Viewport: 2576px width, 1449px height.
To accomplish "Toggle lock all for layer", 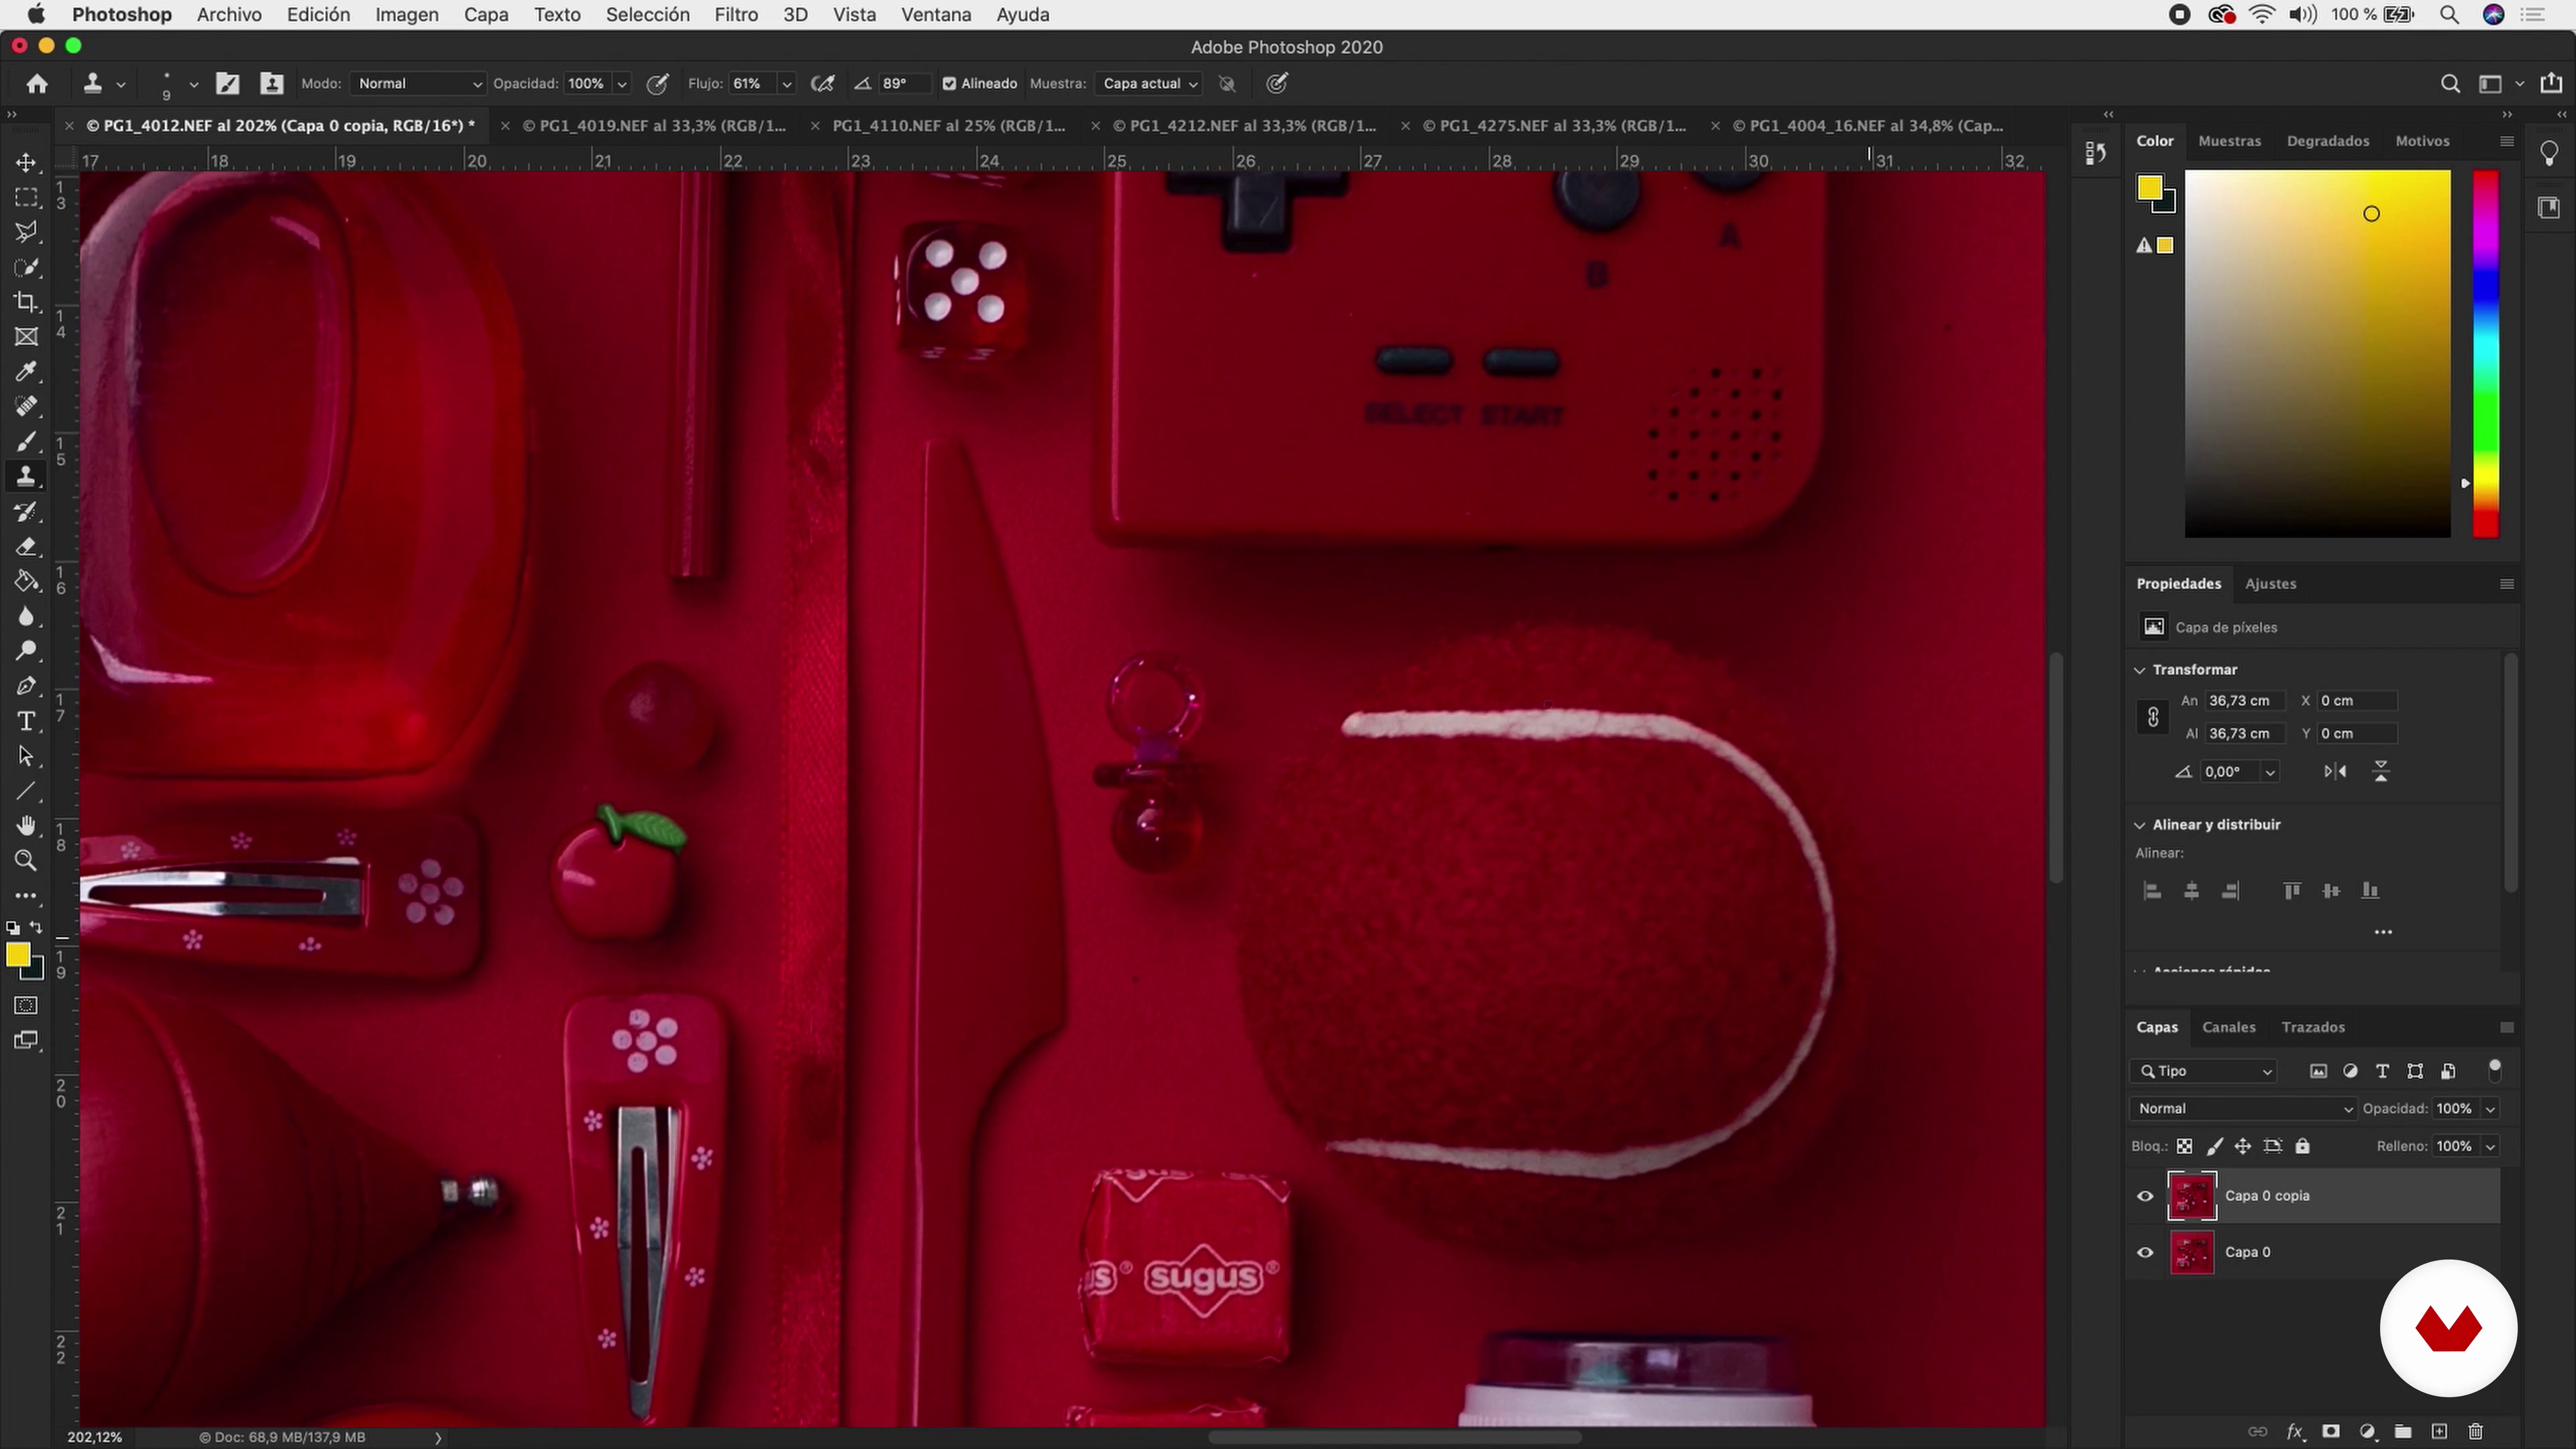I will [x=2302, y=1147].
